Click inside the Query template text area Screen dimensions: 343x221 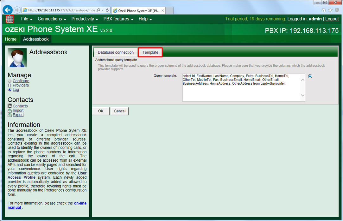pos(244,87)
